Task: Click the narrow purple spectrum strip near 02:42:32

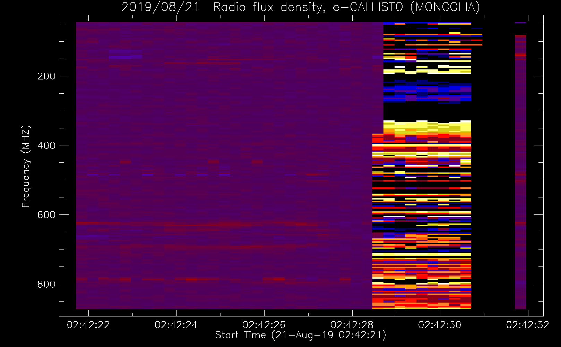Action: [x=521, y=172]
